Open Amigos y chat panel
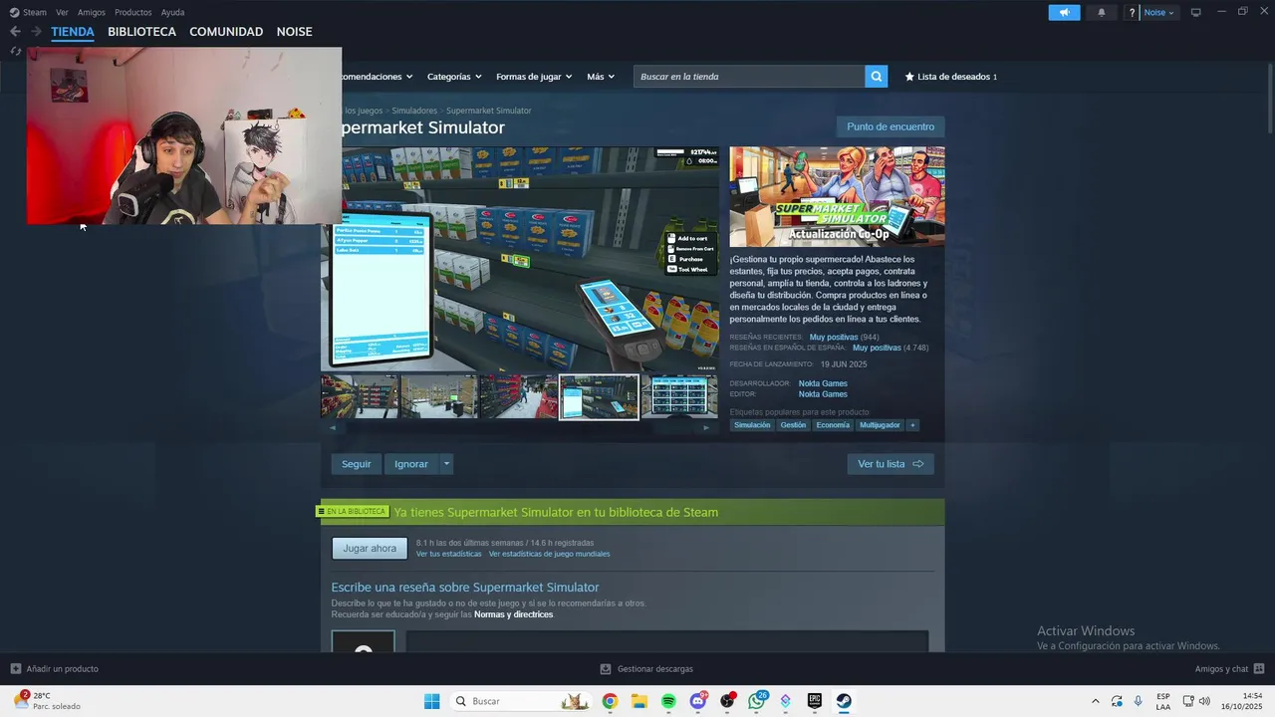Image resolution: width=1275 pixels, height=717 pixels. [1229, 669]
